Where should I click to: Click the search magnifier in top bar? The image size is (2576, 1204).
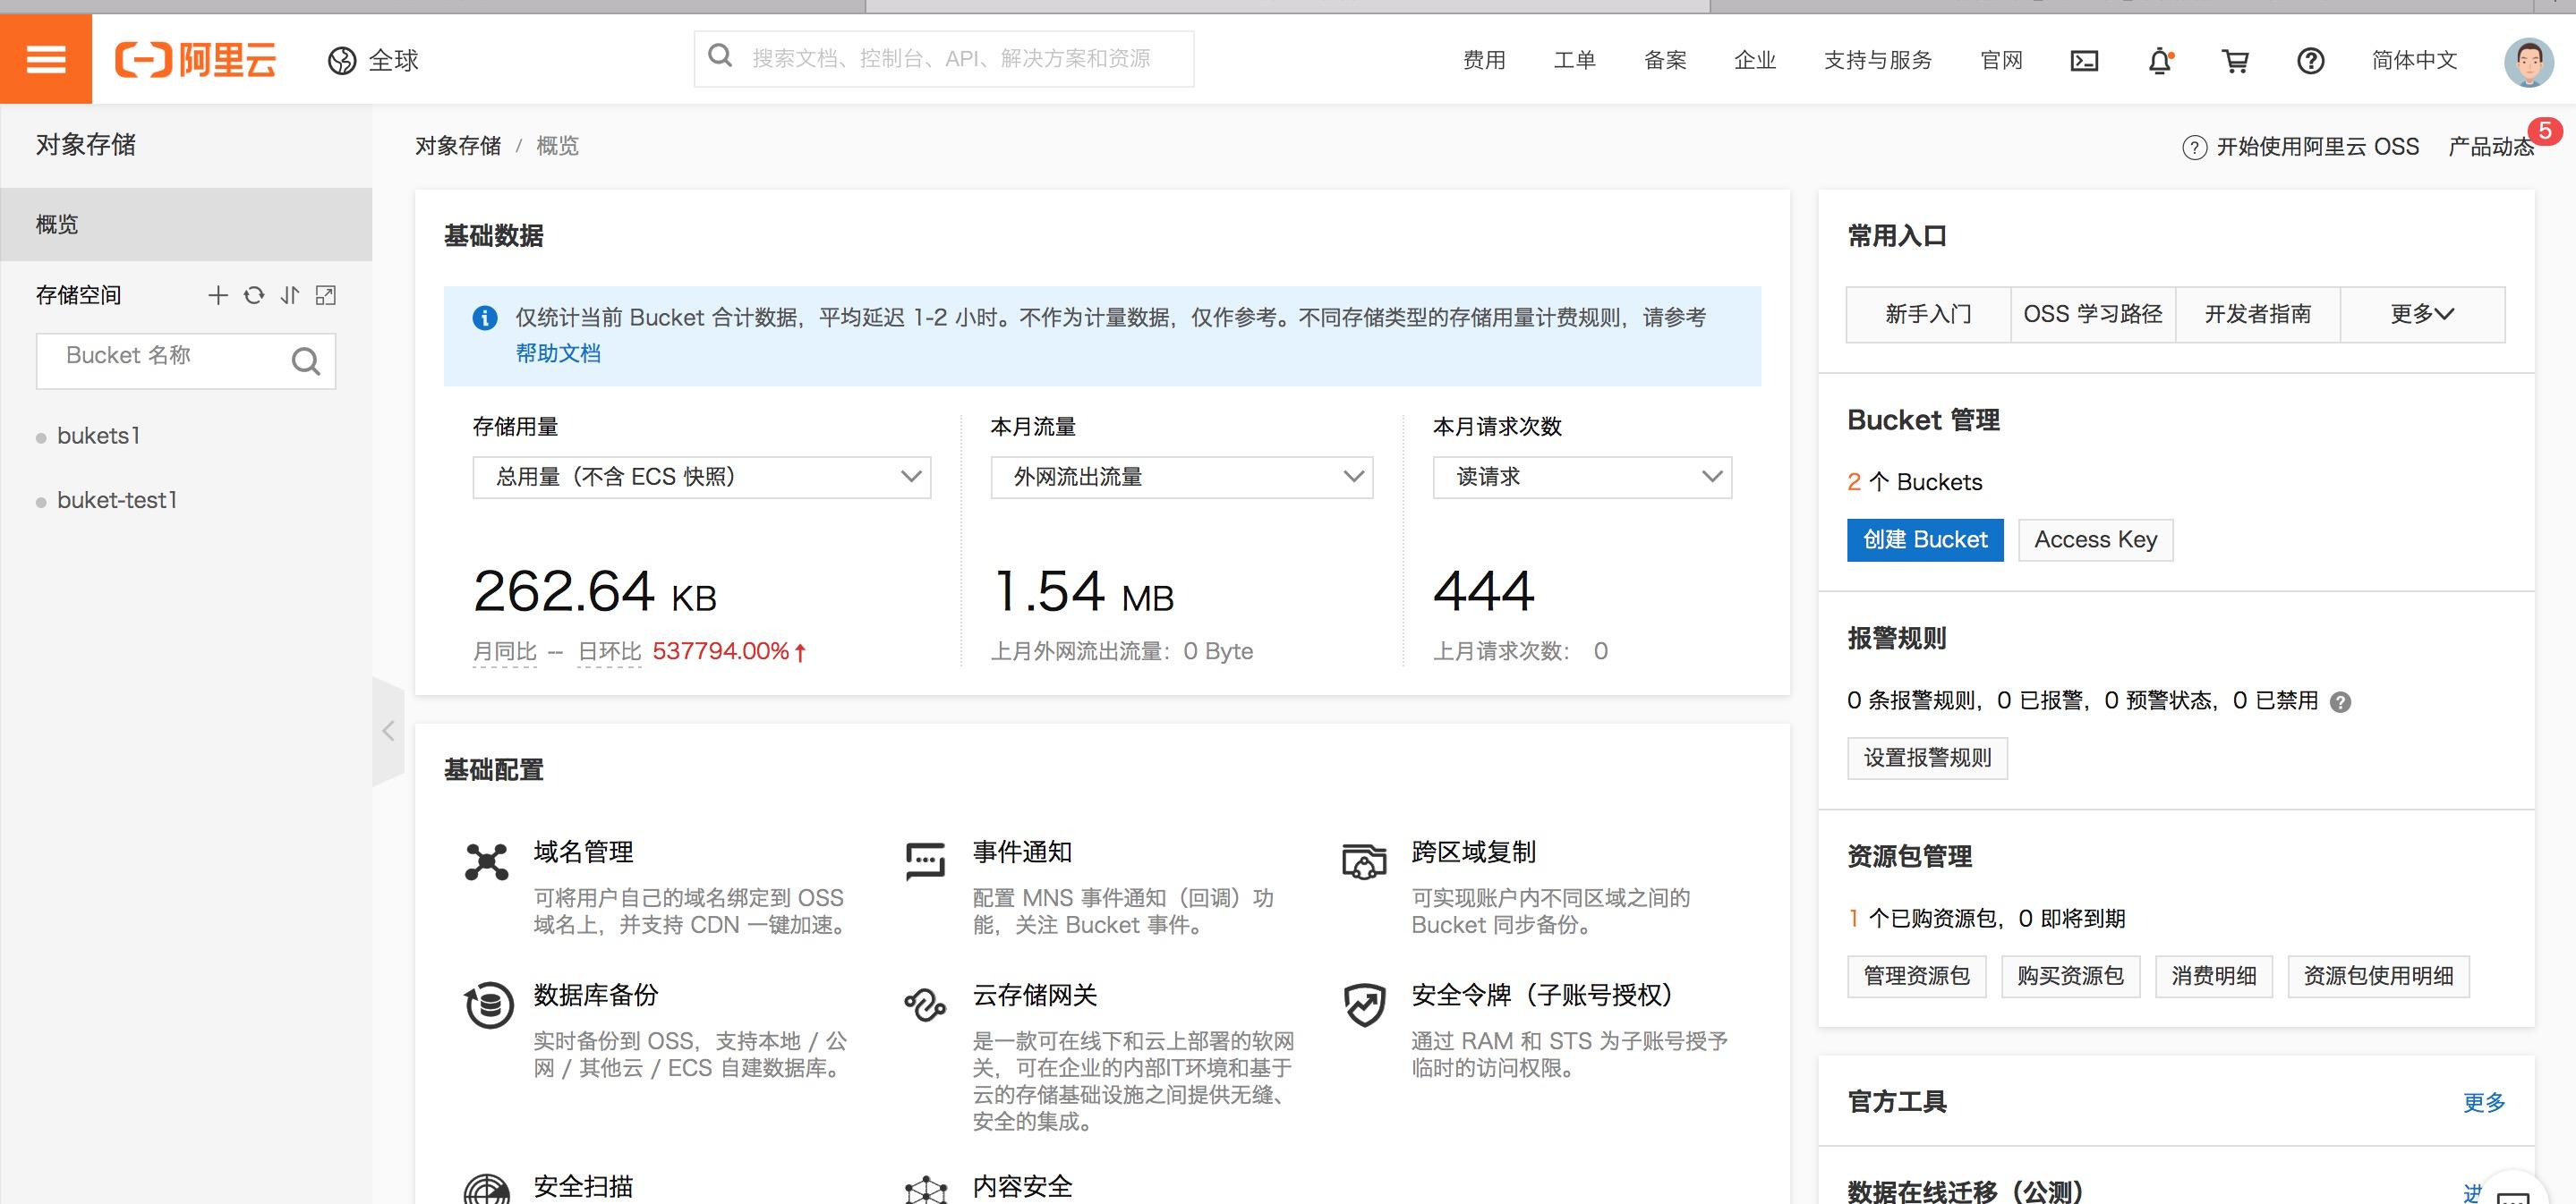720,56
